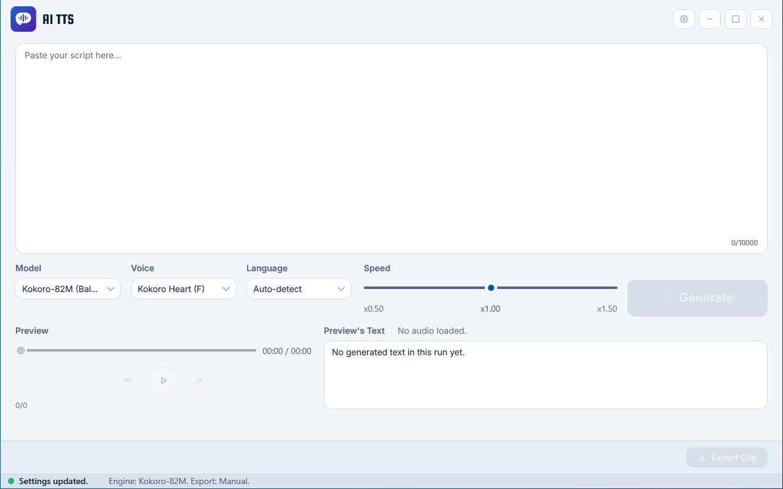Maximize the AI TTS window
Image resolution: width=783 pixels, height=489 pixels.
click(x=736, y=19)
